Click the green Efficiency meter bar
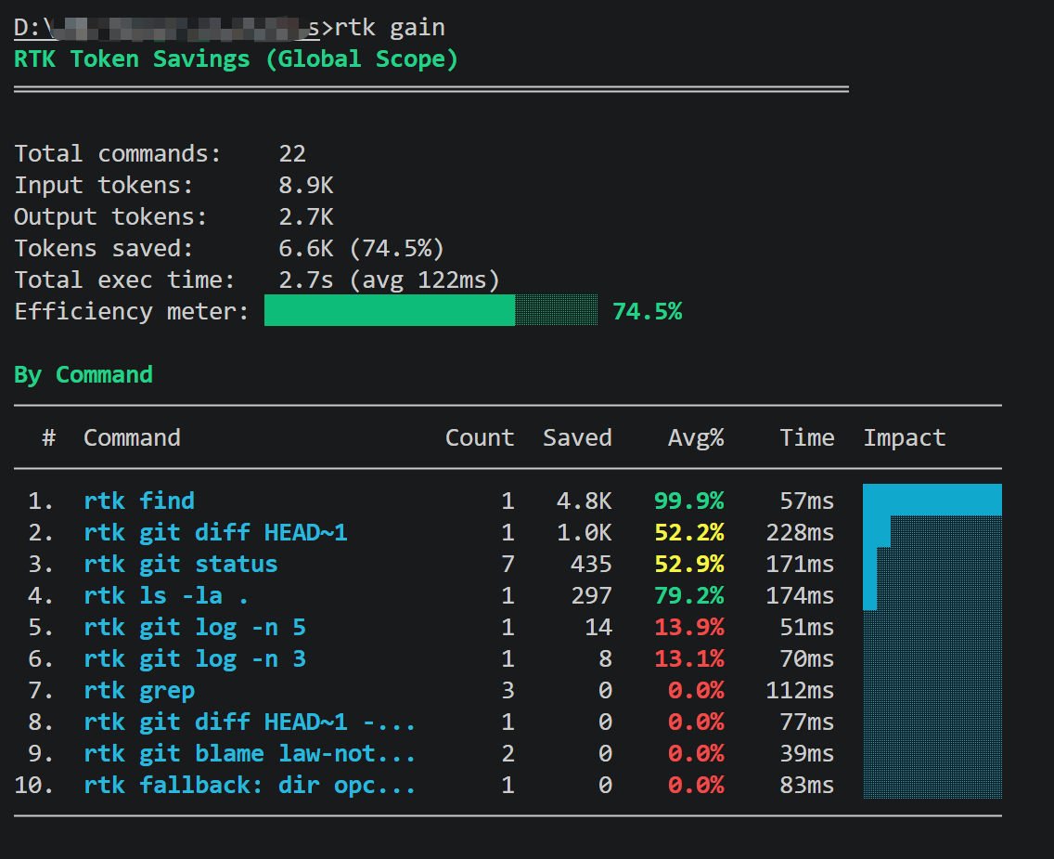The width and height of the screenshot is (1054, 859). click(431, 310)
